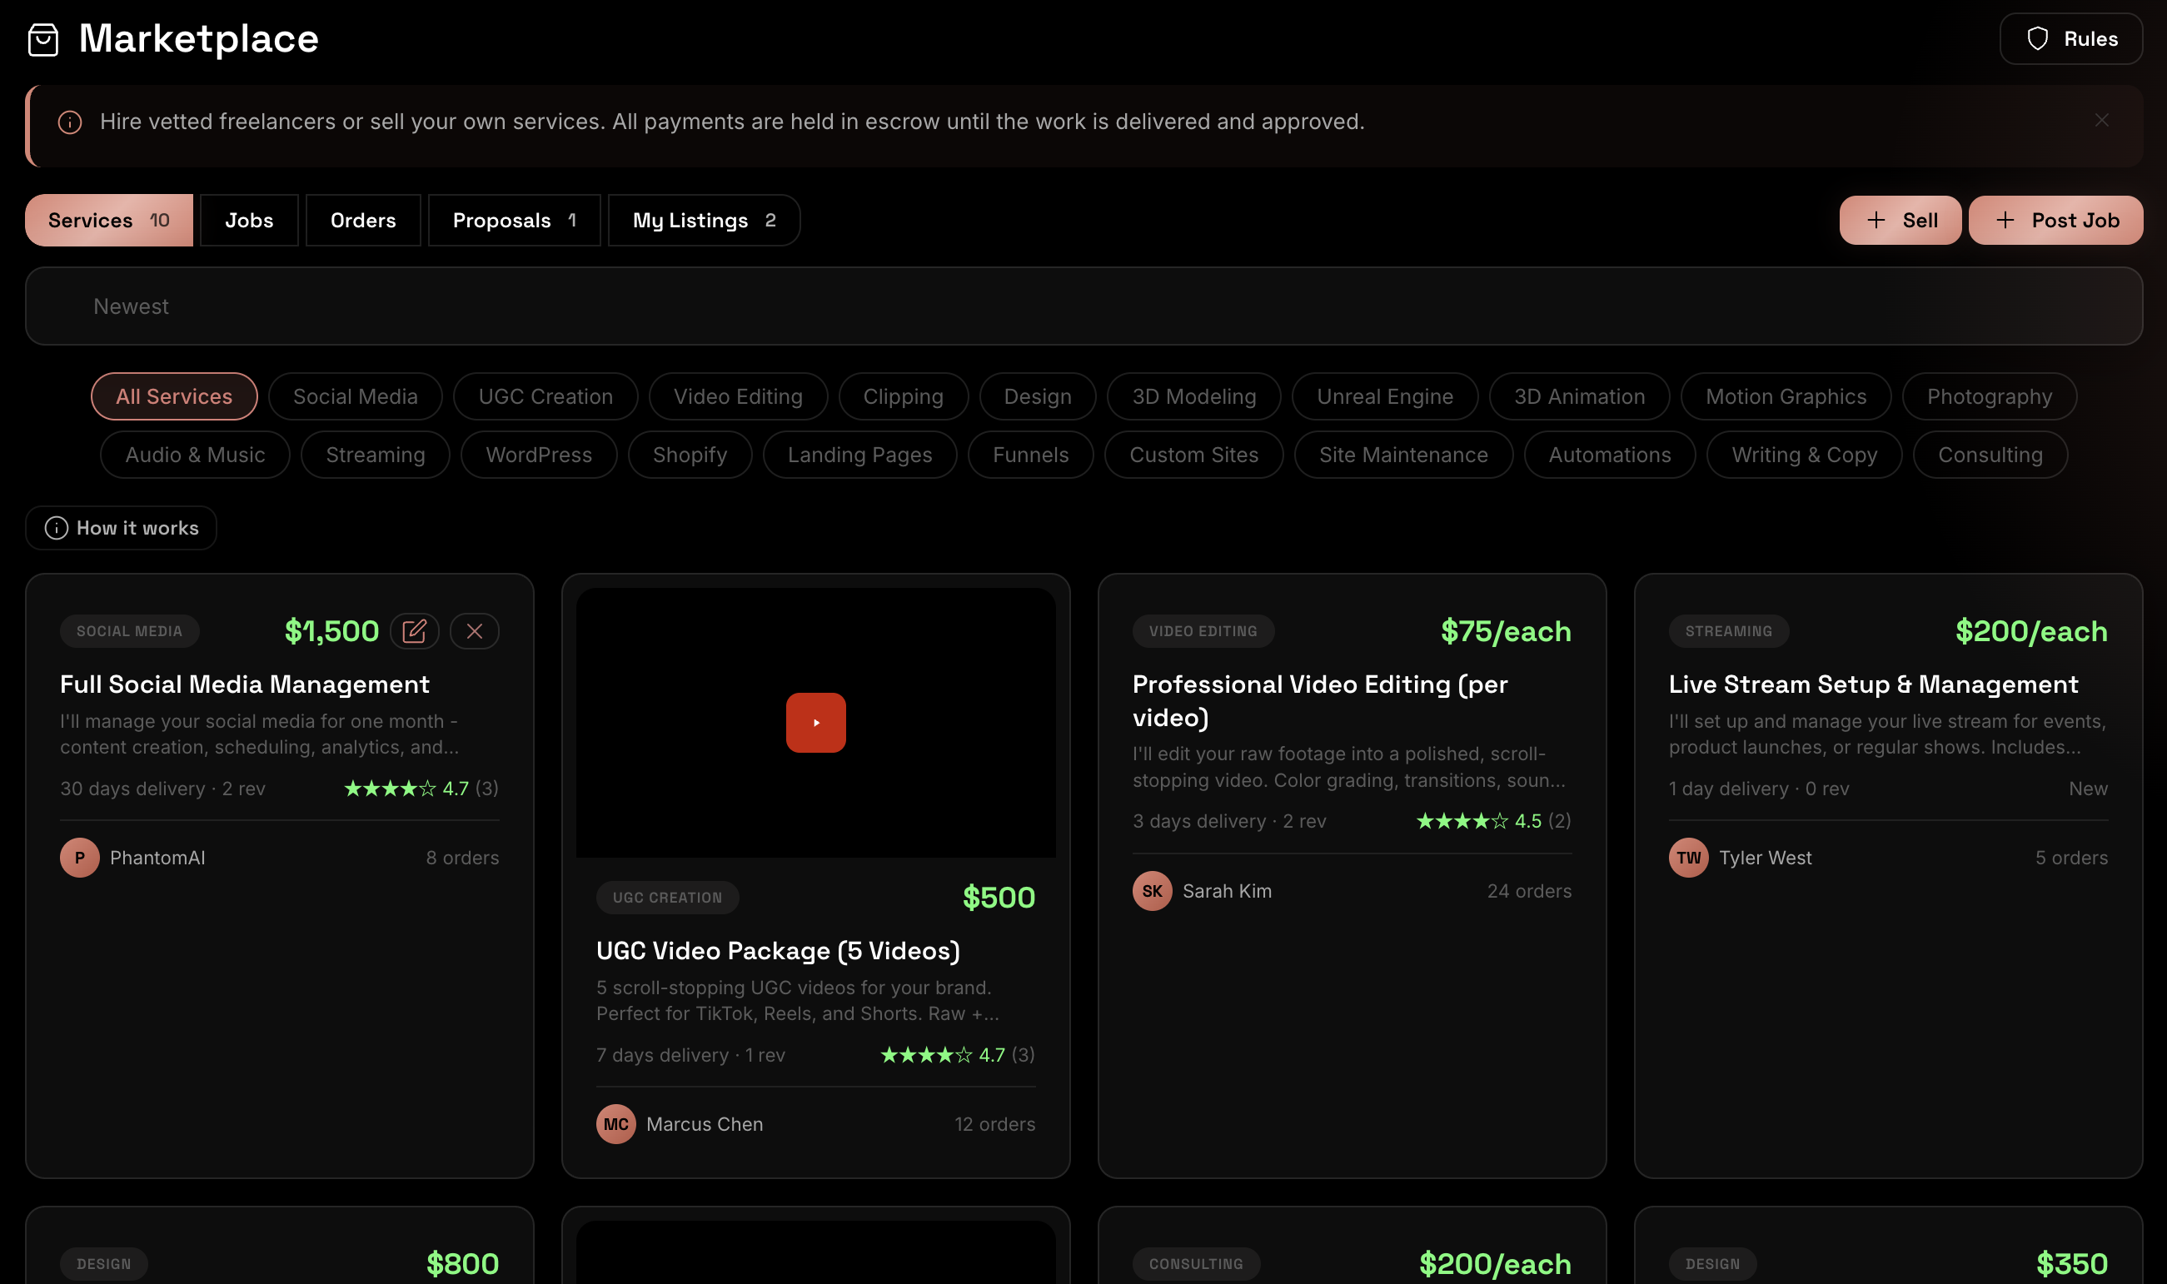2167x1284 pixels.
Task: Click Marcus Chen's avatar thumbnail
Action: tap(615, 1123)
